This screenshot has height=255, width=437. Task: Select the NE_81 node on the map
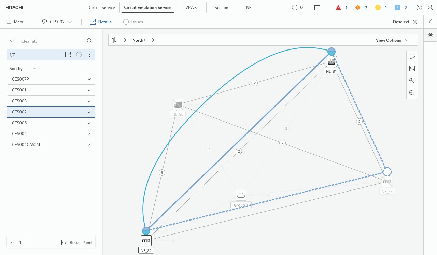click(331, 62)
